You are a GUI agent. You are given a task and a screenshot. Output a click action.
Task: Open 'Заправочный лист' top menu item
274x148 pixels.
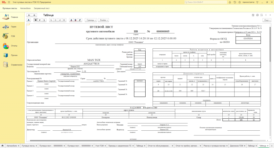(41, 8)
